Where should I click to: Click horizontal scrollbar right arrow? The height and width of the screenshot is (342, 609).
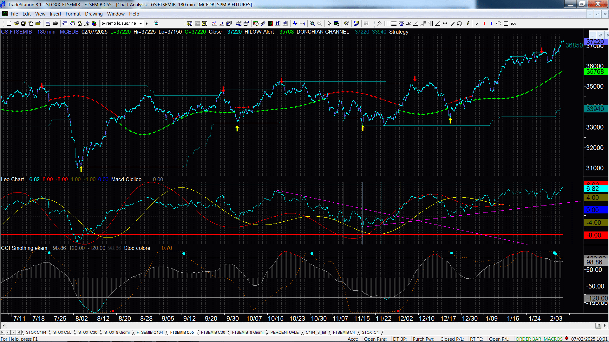(605, 326)
